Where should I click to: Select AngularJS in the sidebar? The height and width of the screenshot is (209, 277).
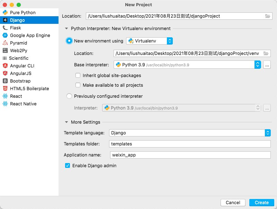[x=29, y=73]
